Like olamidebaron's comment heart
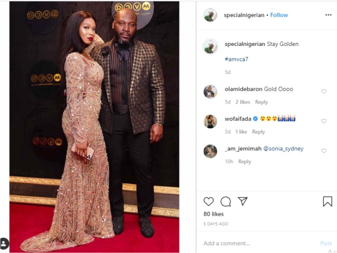Image resolution: width=337 pixels, height=253 pixels. (324, 91)
